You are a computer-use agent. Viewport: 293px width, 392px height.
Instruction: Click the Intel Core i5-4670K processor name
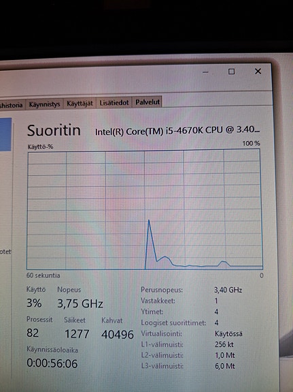click(x=177, y=130)
